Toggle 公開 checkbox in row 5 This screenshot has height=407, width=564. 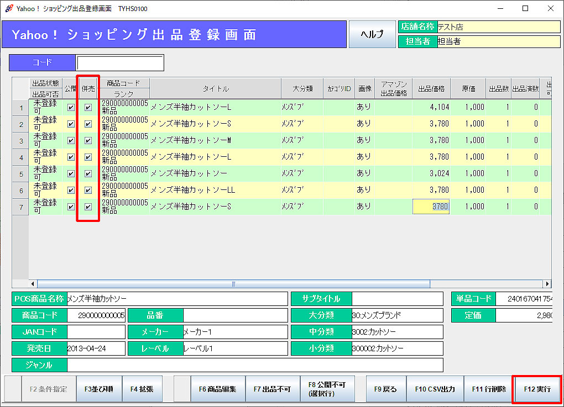click(x=71, y=173)
